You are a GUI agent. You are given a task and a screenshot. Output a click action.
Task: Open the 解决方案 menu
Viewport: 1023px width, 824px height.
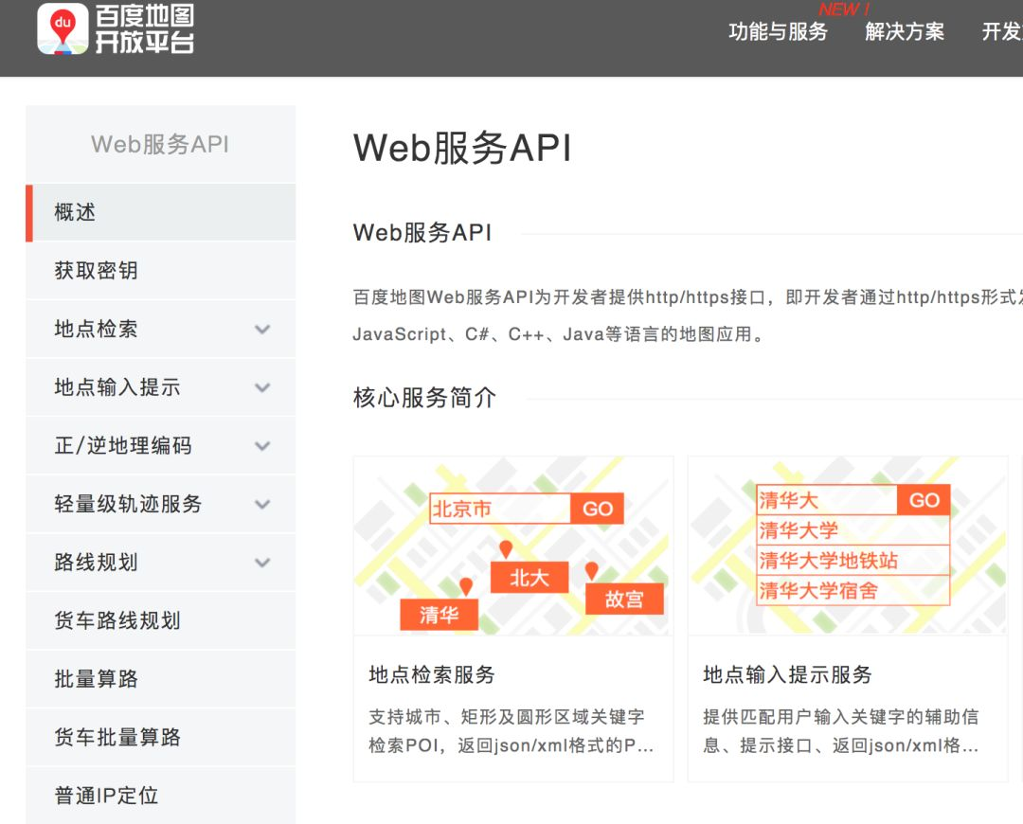pos(905,31)
